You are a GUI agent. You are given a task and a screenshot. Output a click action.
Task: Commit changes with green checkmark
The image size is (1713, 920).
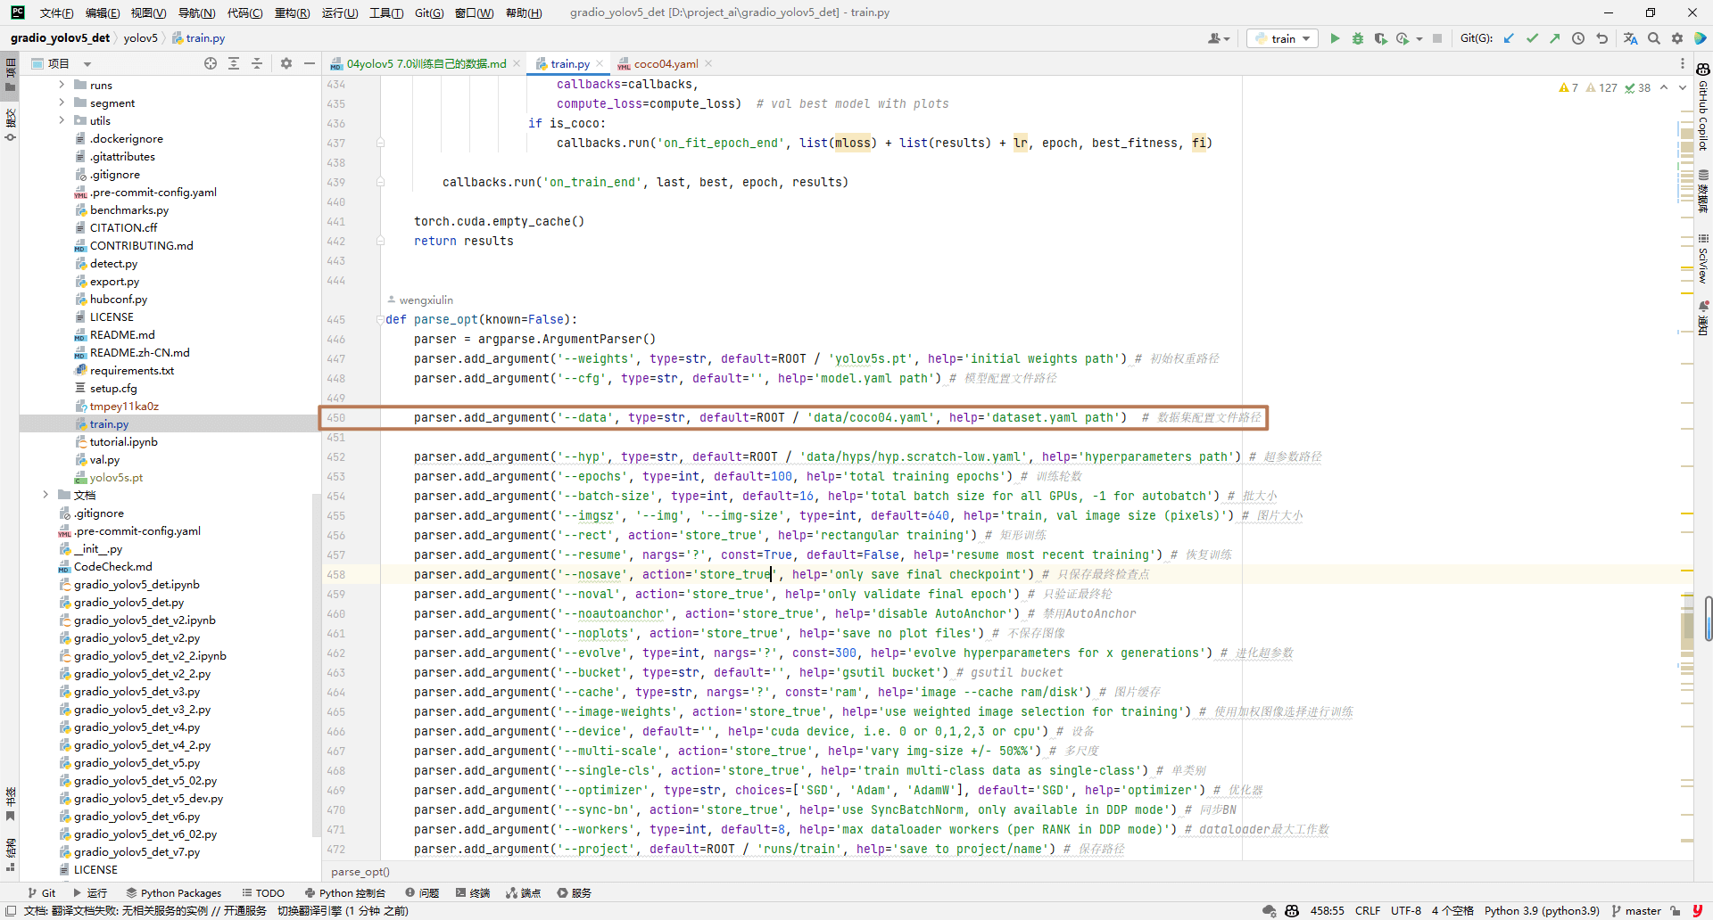(1532, 38)
